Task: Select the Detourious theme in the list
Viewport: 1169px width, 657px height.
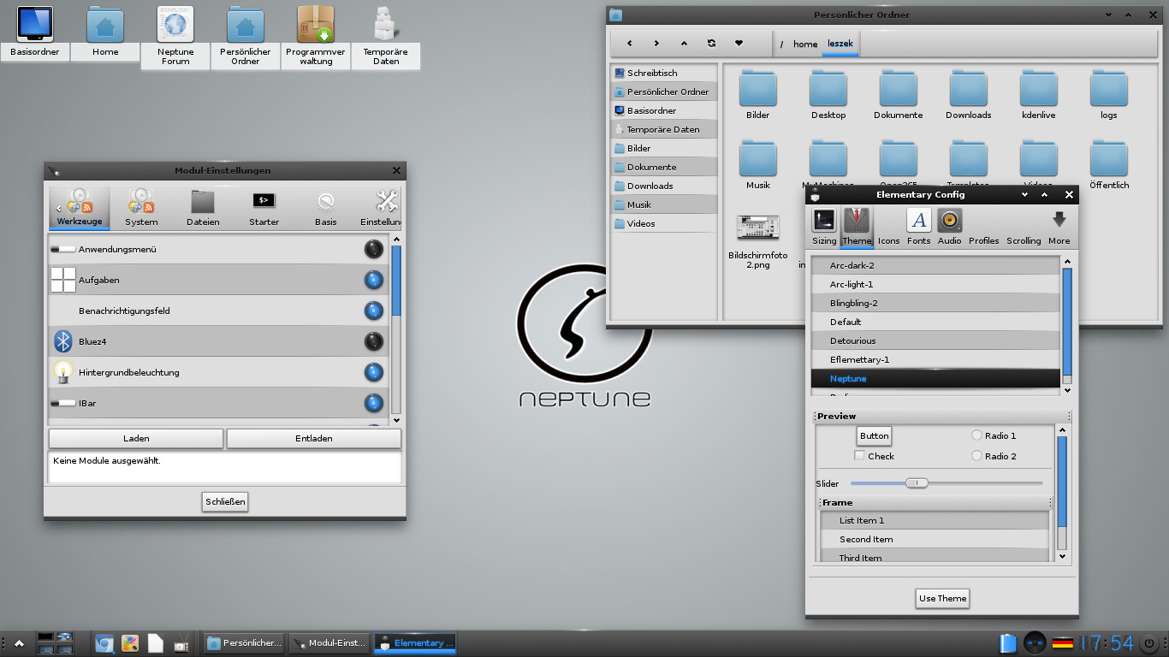Action: [935, 340]
